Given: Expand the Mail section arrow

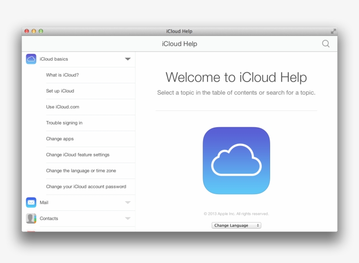Looking at the screenshot, I should pyautogui.click(x=128, y=203).
